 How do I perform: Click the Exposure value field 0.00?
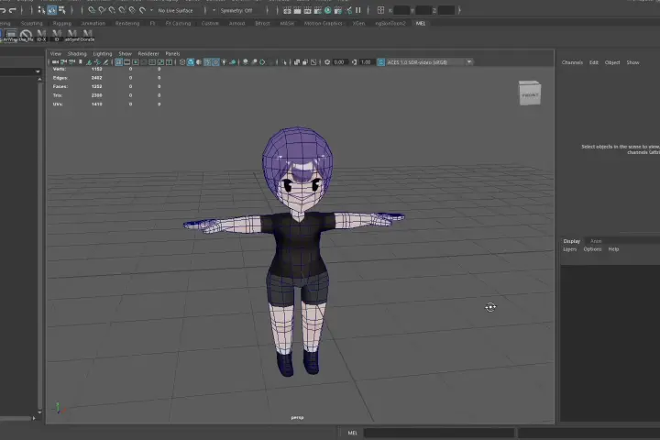point(340,62)
